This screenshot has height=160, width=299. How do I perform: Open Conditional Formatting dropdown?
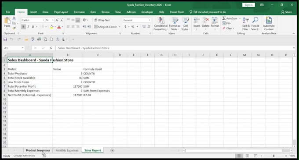click(161, 24)
